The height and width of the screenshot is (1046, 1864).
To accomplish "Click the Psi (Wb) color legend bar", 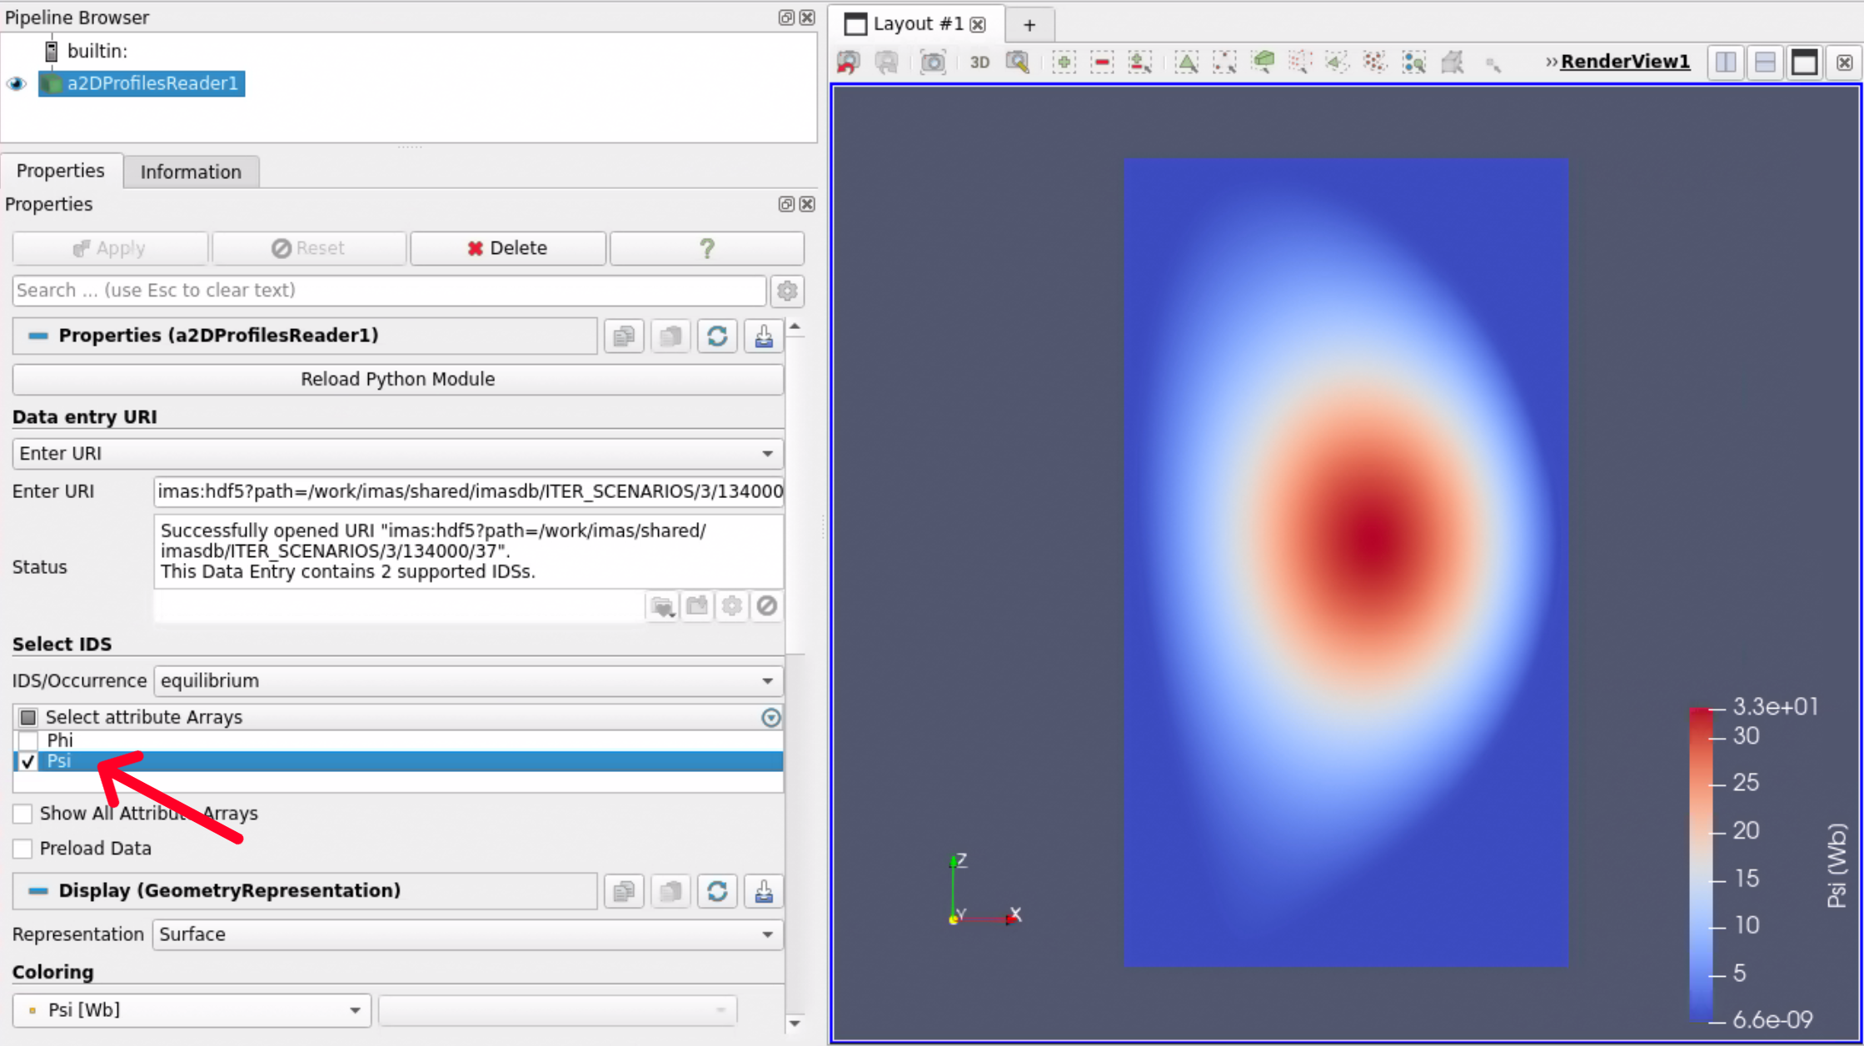I will coord(1701,864).
